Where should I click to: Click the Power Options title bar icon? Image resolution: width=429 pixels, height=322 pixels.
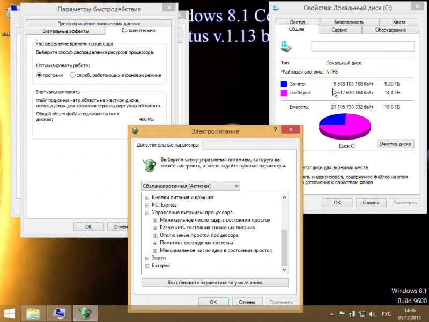pos(135,131)
